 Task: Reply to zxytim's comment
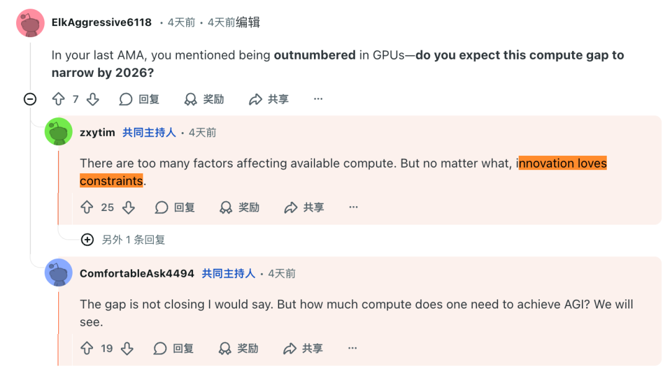coord(175,207)
